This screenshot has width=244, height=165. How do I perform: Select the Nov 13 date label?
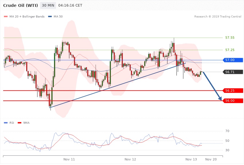tap(191, 159)
